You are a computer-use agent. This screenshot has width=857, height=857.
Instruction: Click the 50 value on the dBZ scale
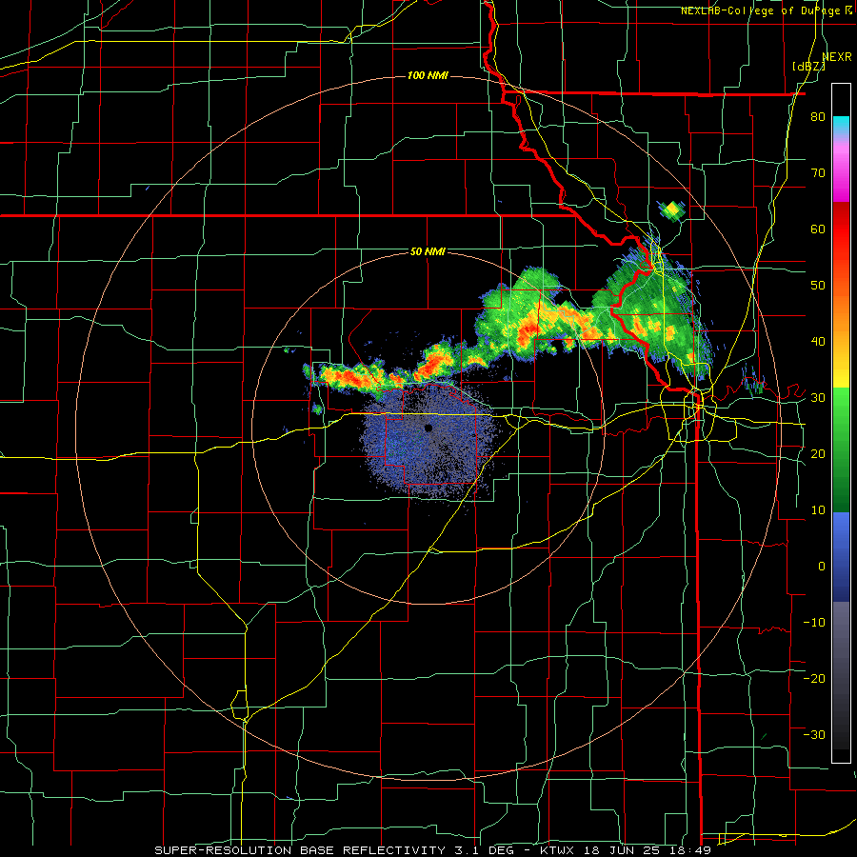tap(818, 286)
